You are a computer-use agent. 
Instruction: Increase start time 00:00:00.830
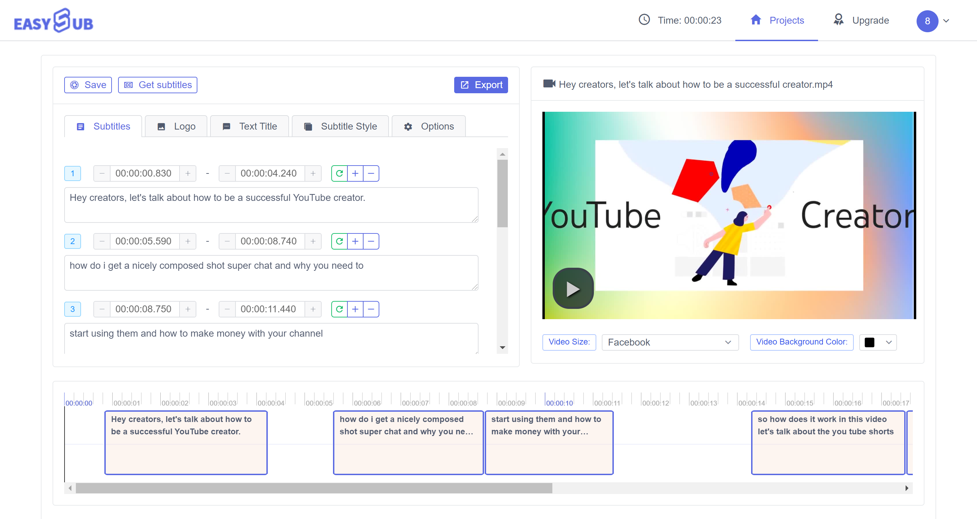point(188,173)
